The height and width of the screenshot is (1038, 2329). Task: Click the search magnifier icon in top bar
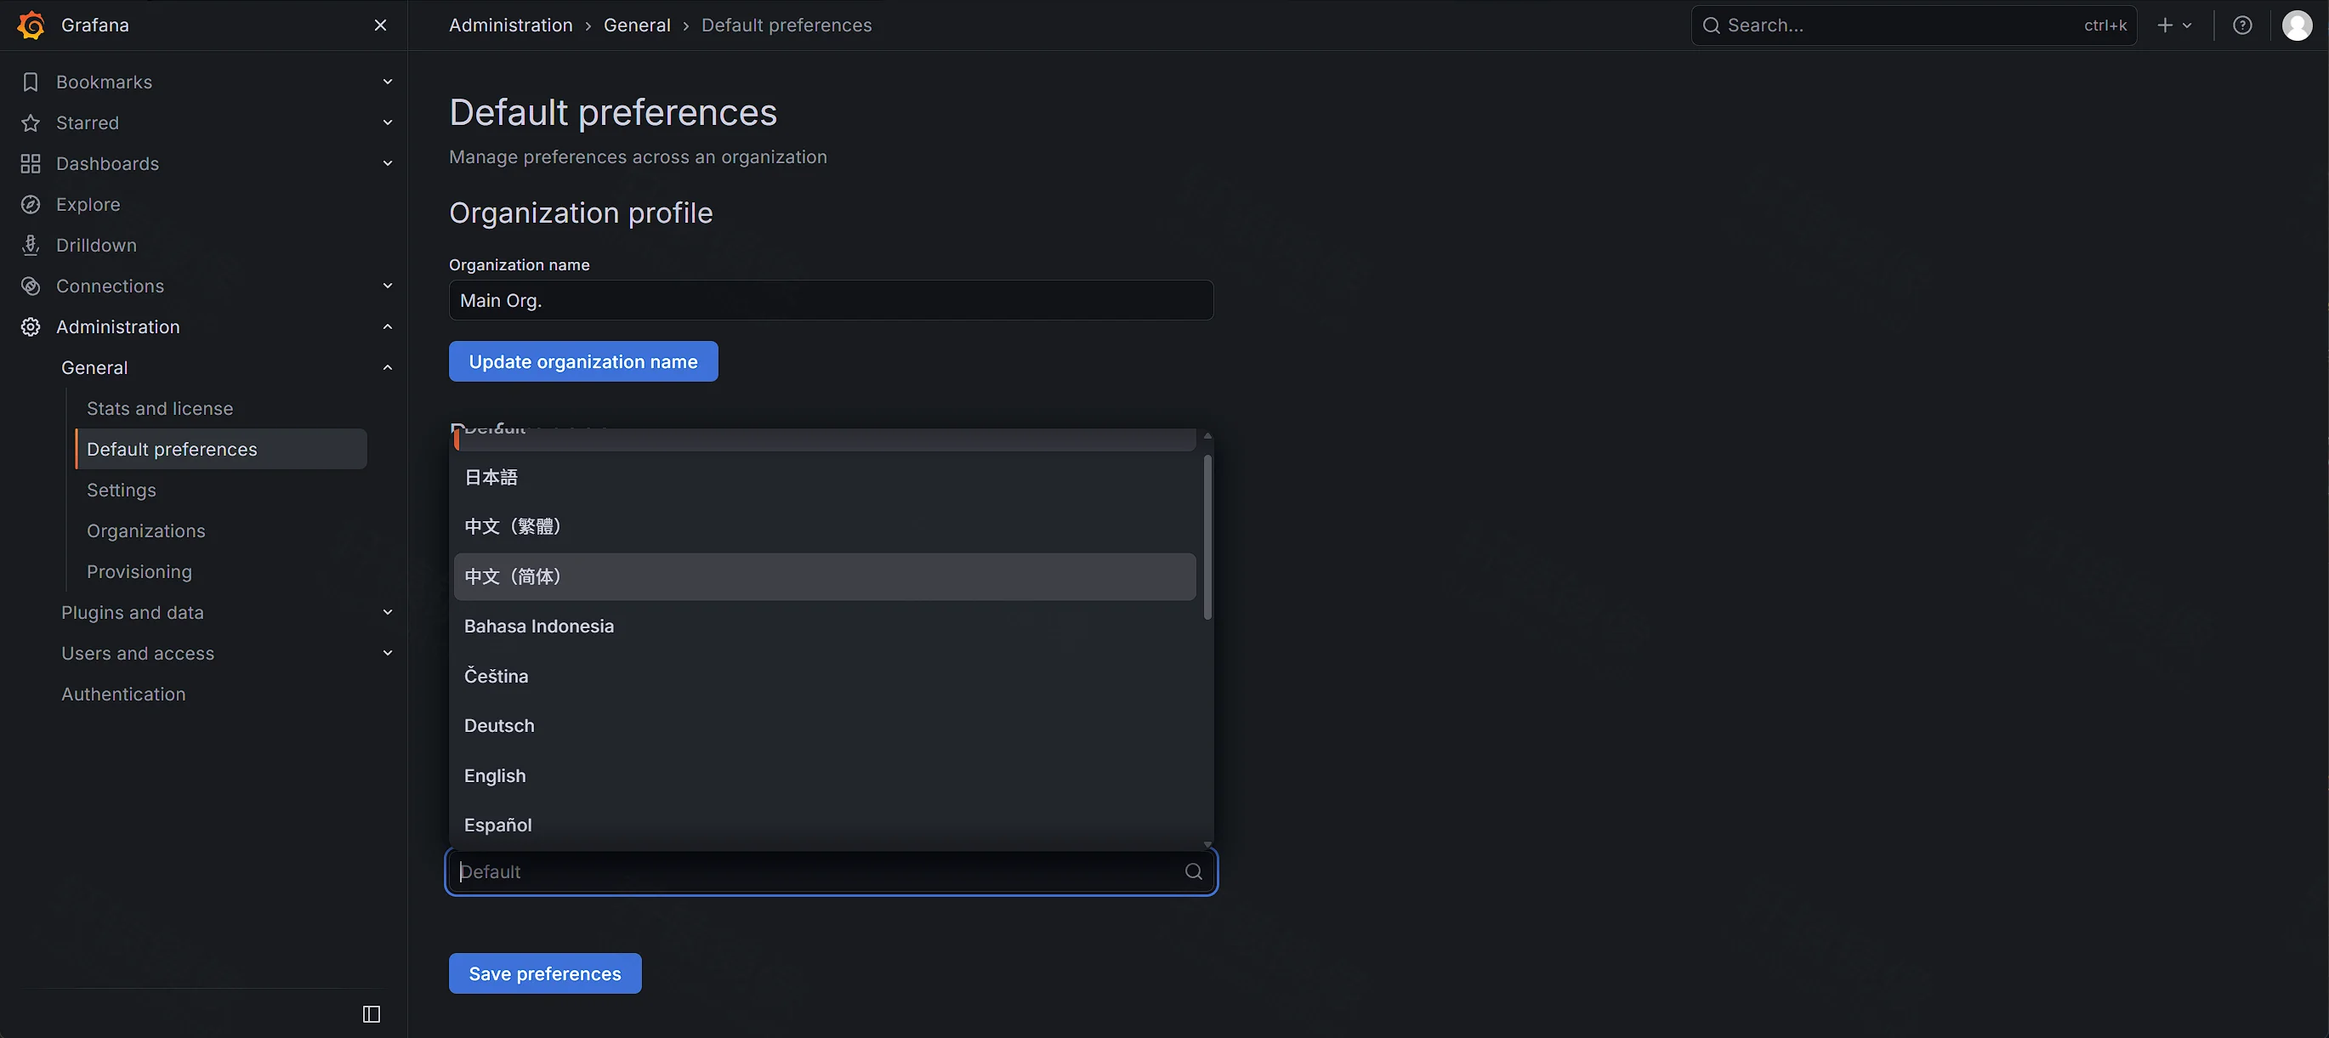click(1711, 26)
